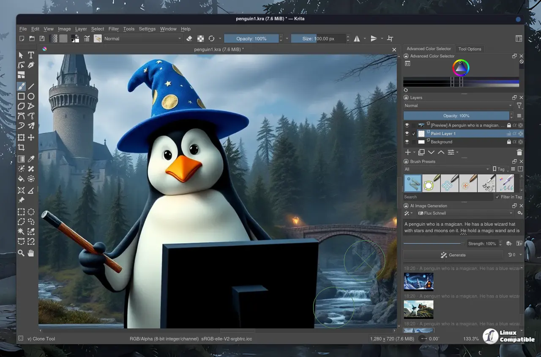541x357 pixels.
Task: Click the Generate button
Action: coord(453,255)
